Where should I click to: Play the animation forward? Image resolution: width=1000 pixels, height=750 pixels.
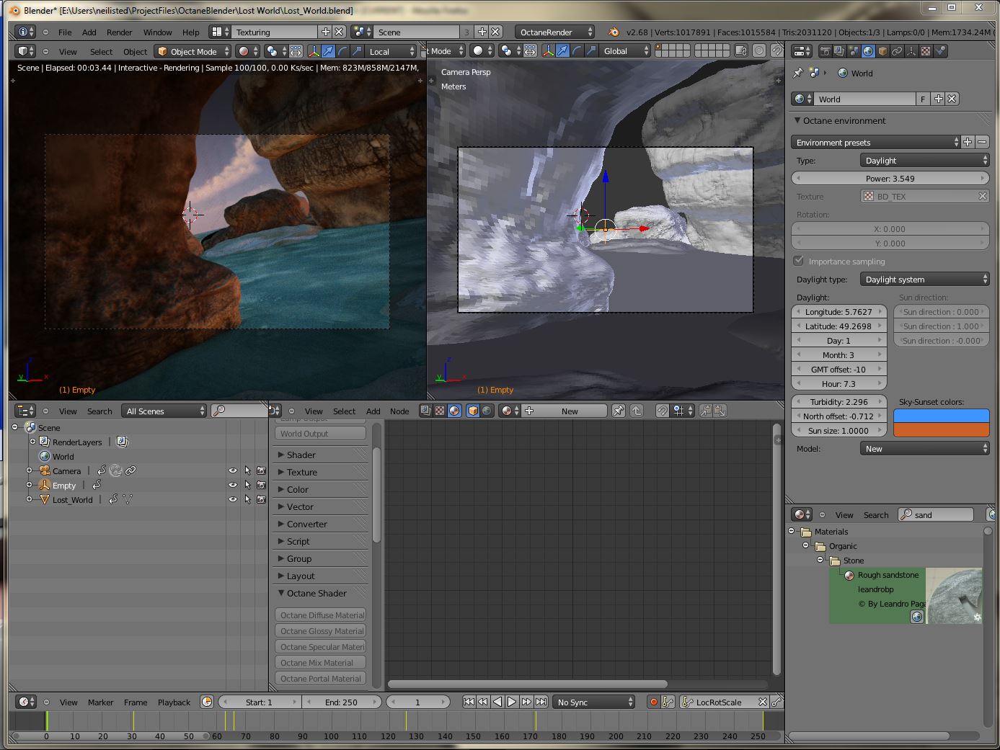click(512, 702)
